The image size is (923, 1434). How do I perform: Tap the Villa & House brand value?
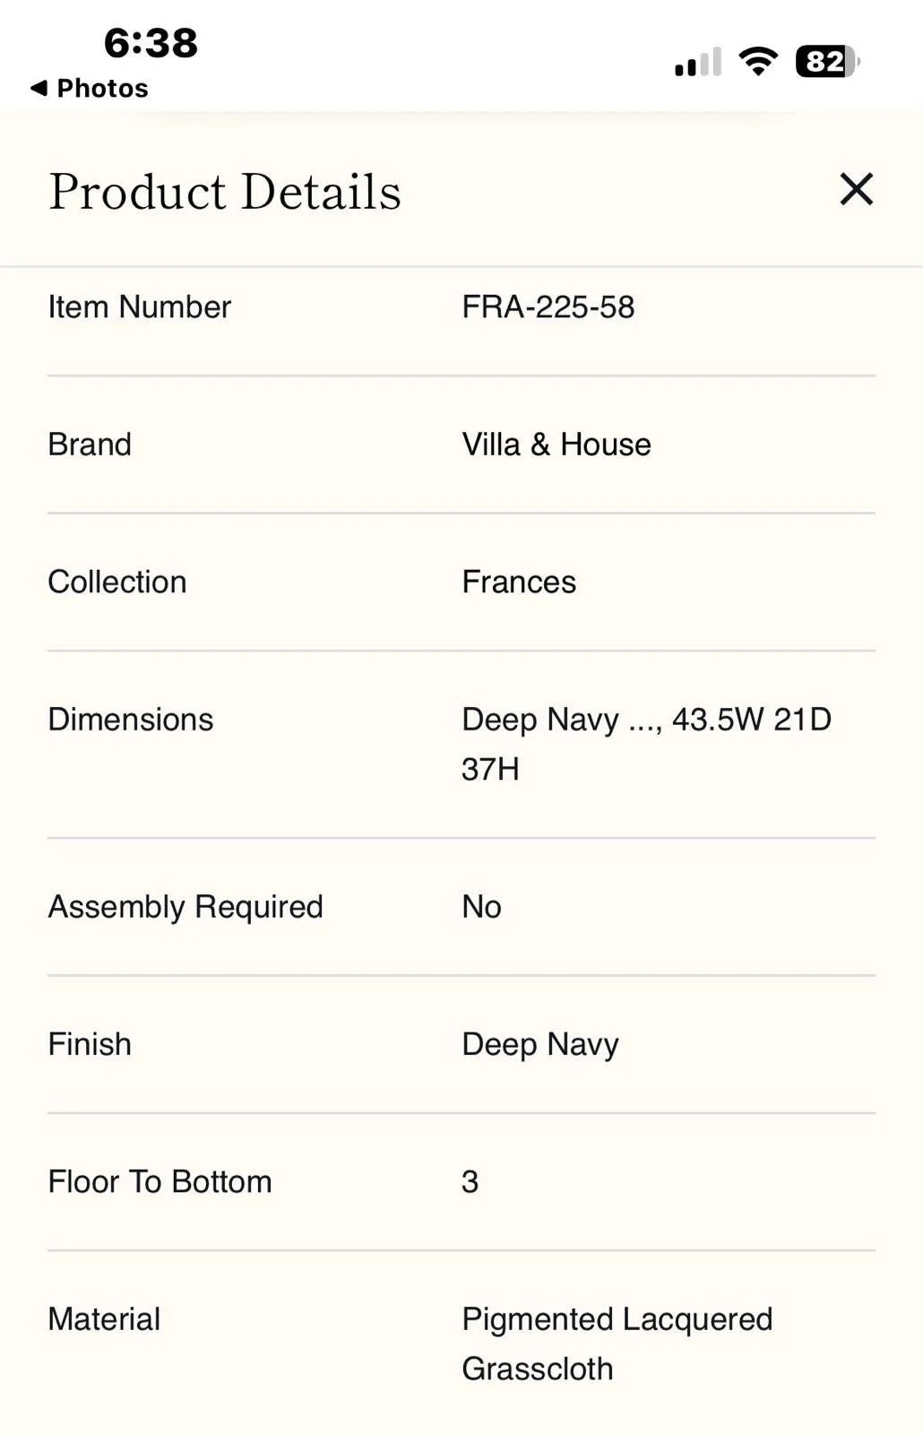(556, 444)
